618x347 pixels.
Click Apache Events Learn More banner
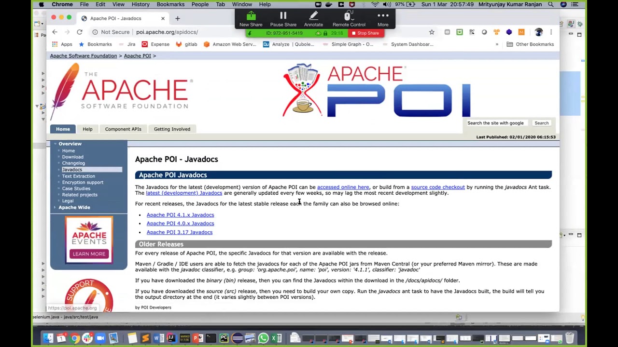[x=89, y=240]
